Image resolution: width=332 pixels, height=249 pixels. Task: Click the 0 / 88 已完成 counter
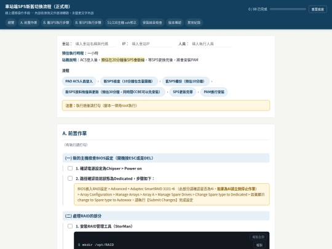[x=258, y=9]
